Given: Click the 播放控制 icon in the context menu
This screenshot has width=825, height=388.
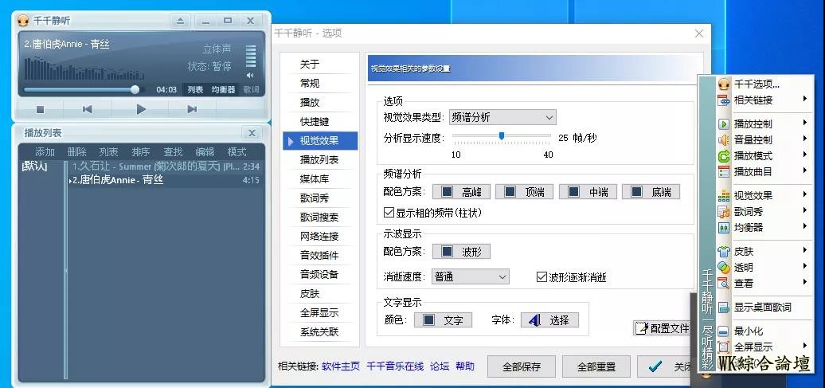Looking at the screenshot, I should tap(724, 124).
